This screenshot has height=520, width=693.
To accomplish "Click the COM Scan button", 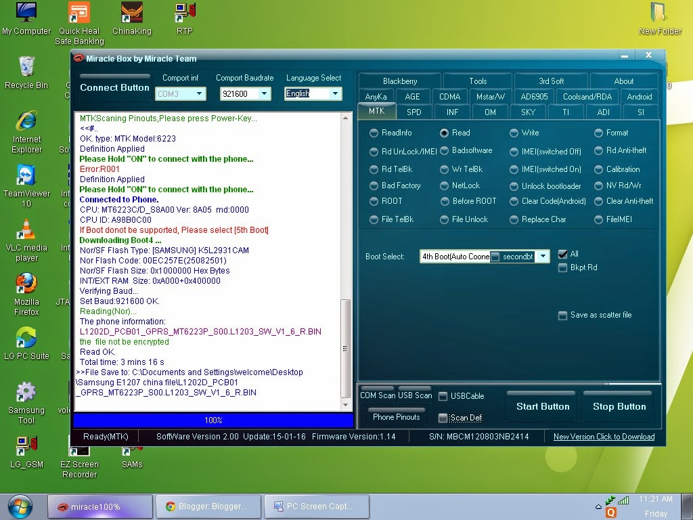I will pyautogui.click(x=378, y=395).
